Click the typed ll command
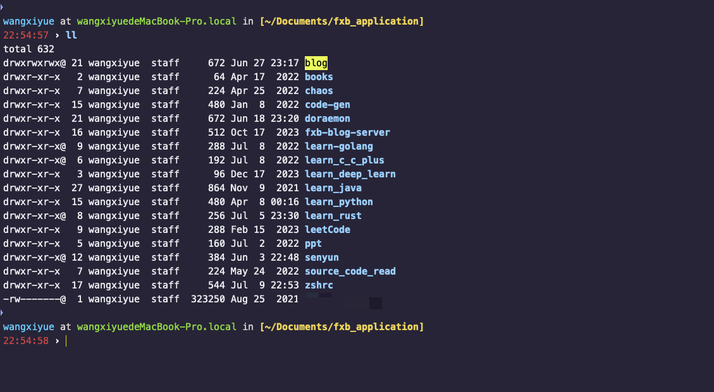 click(x=71, y=35)
